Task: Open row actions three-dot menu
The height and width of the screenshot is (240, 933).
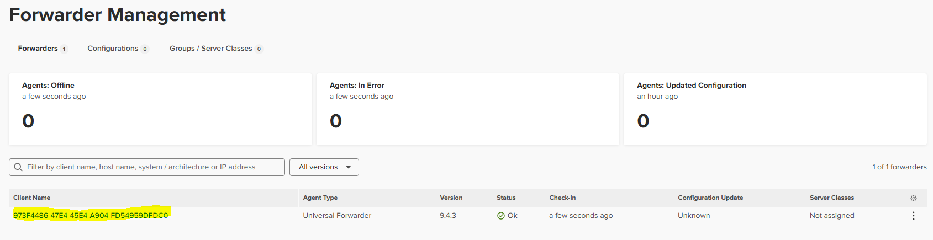Action: (914, 216)
